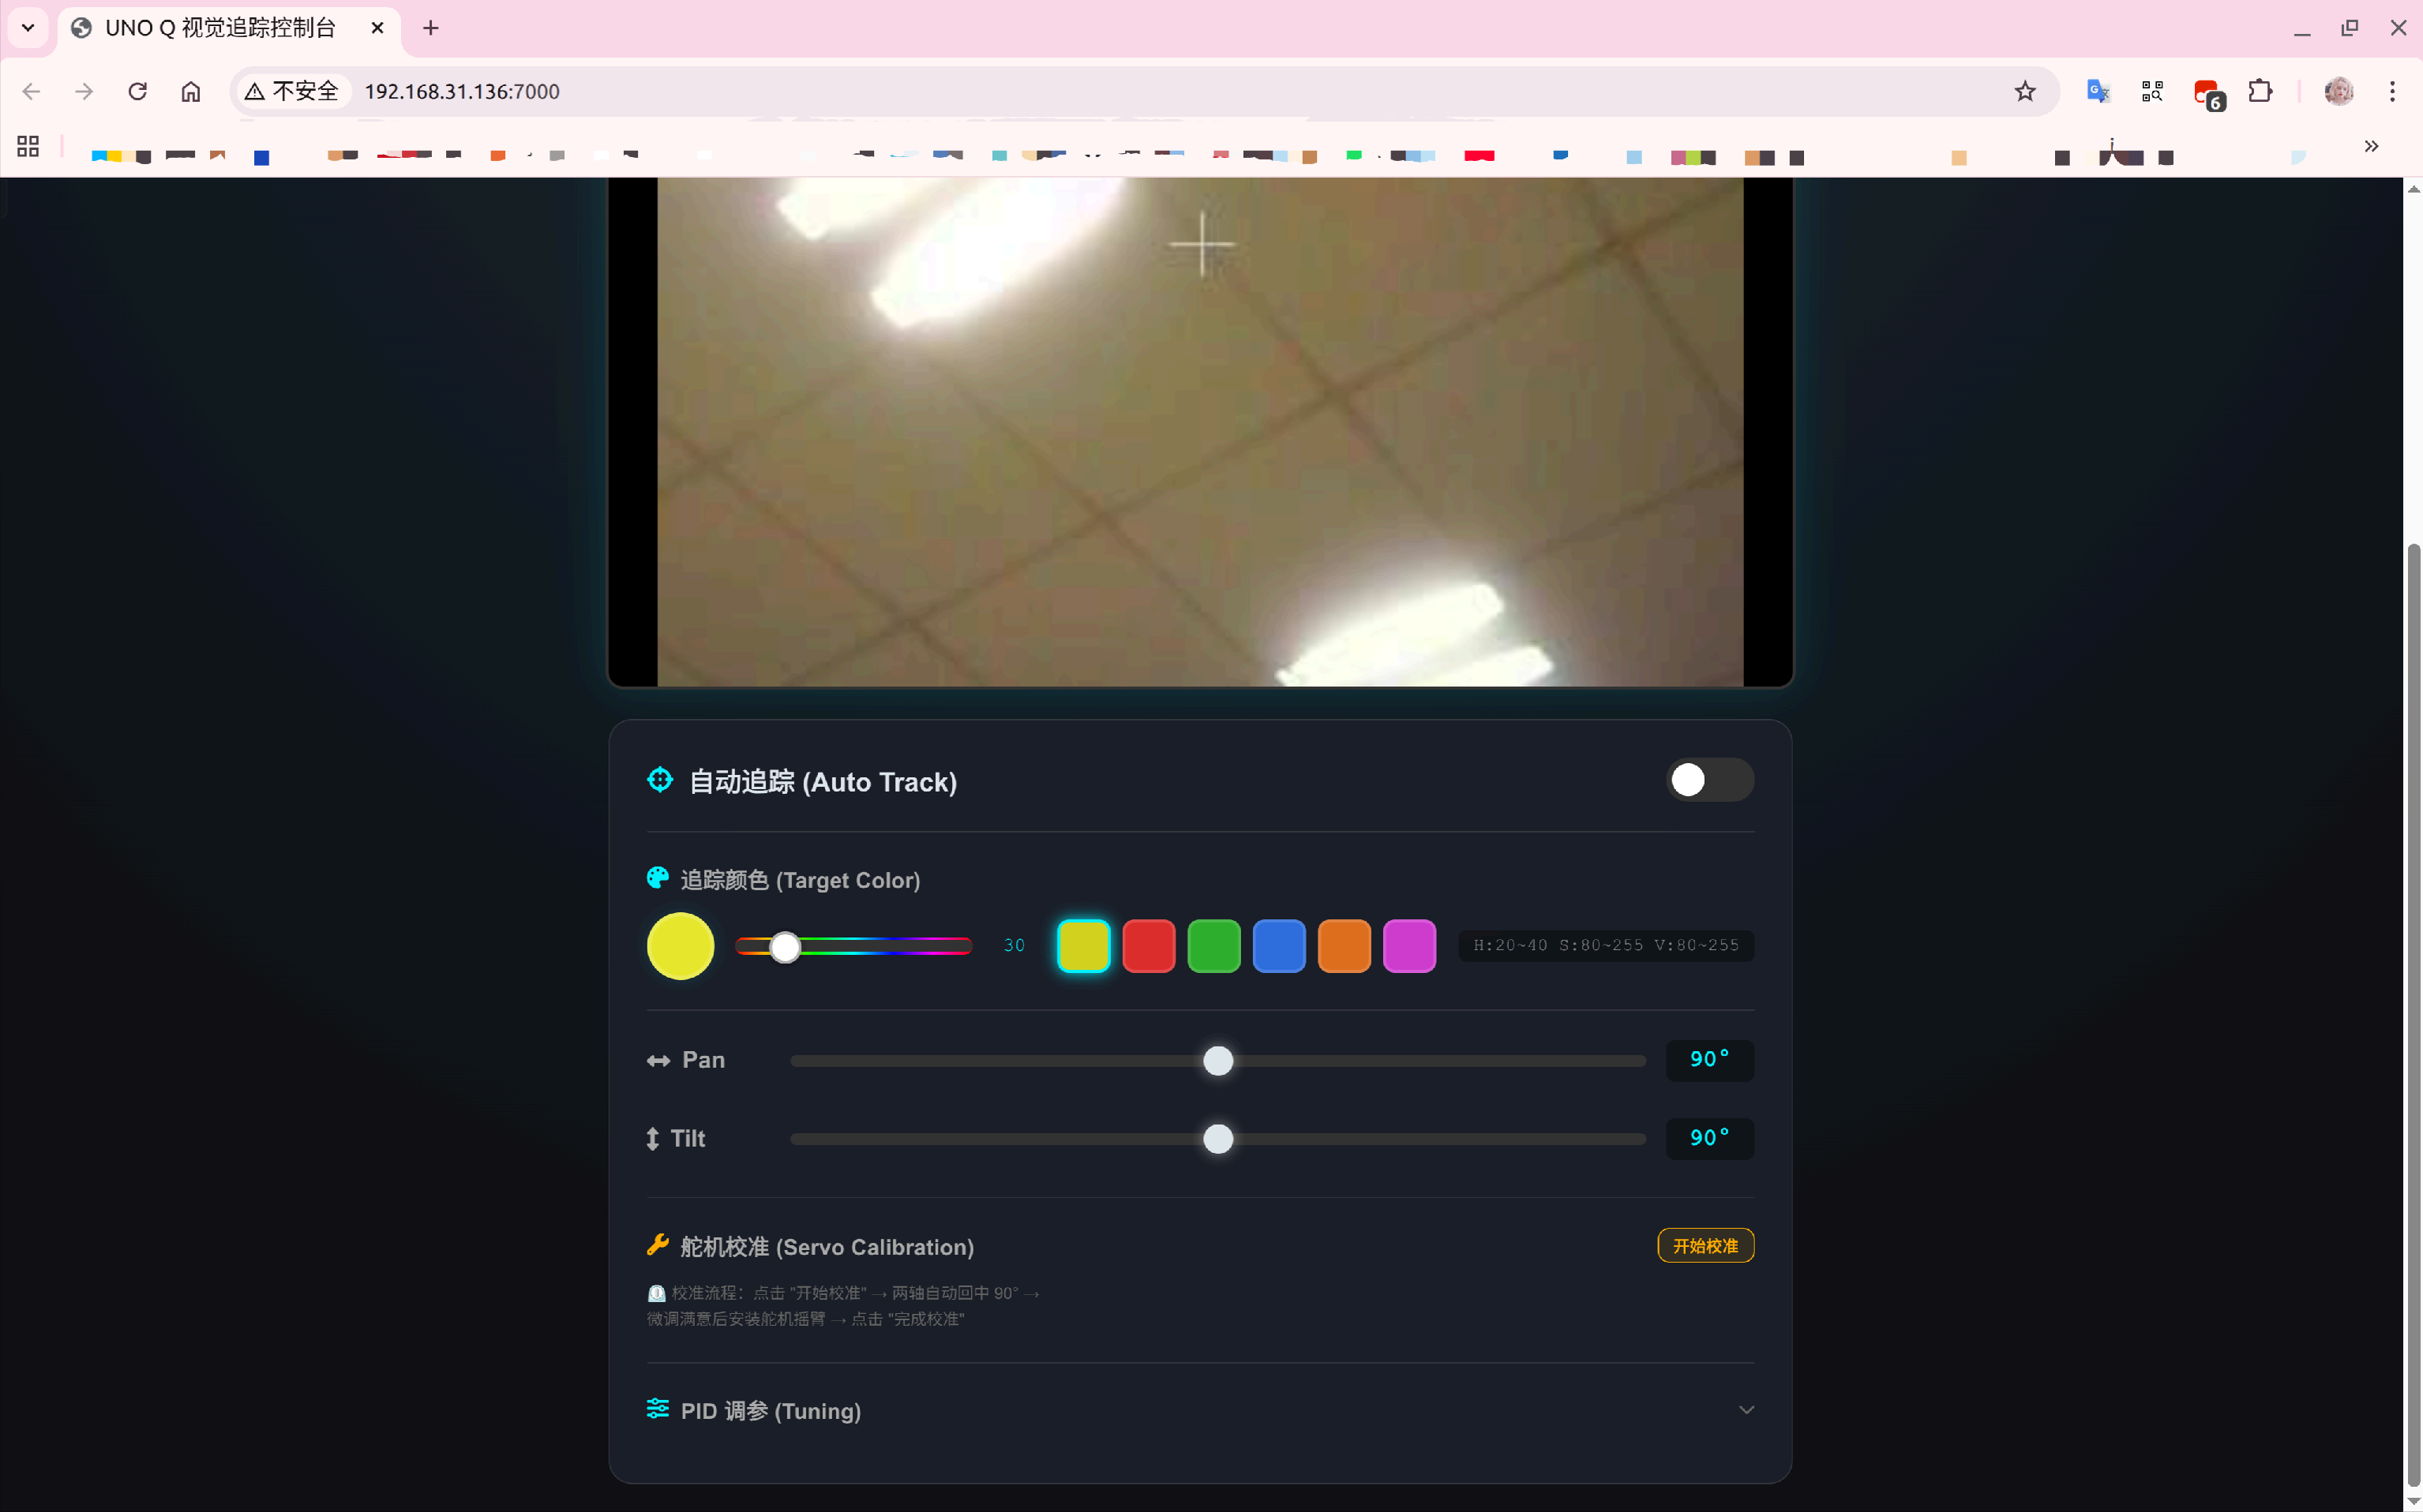
Task: Click the 开始校准 calibration button
Action: pyautogui.click(x=1705, y=1246)
